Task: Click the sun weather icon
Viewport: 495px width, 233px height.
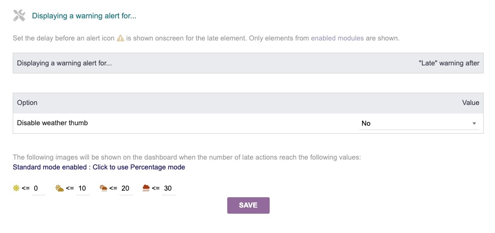Action: (x=16, y=188)
